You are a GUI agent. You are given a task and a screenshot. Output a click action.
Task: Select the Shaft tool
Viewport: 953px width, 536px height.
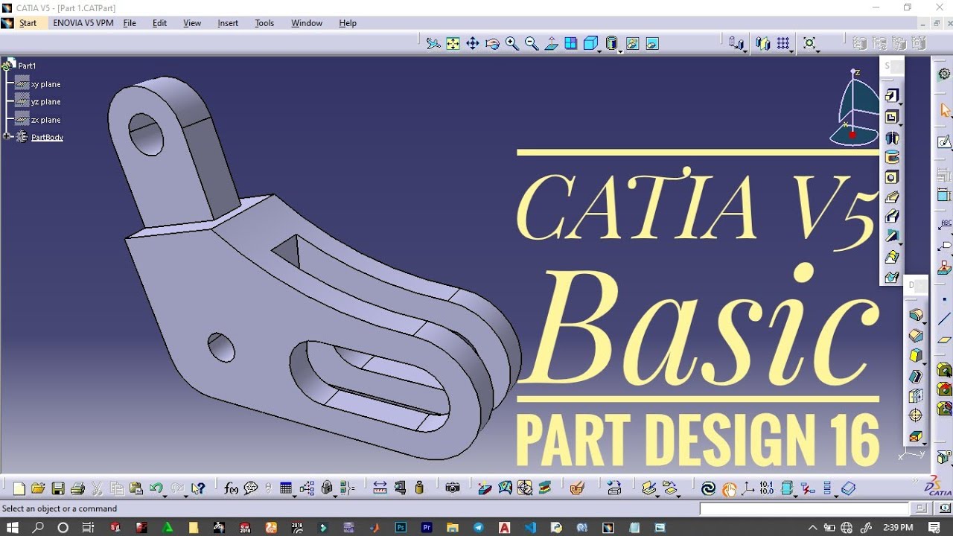[892, 138]
